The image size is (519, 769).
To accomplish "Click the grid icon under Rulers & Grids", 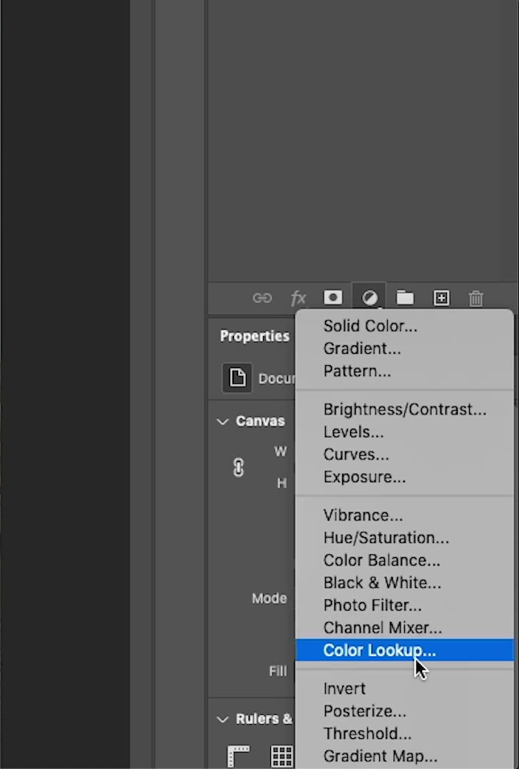I will click(x=282, y=755).
